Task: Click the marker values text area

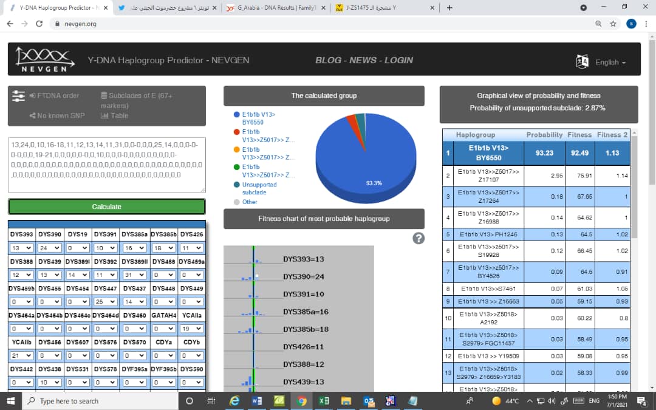Action: (x=107, y=165)
